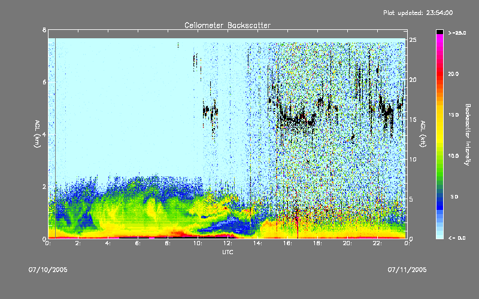Select the "UTC" x-axis label
This screenshot has height=299, width=479.
point(228,252)
